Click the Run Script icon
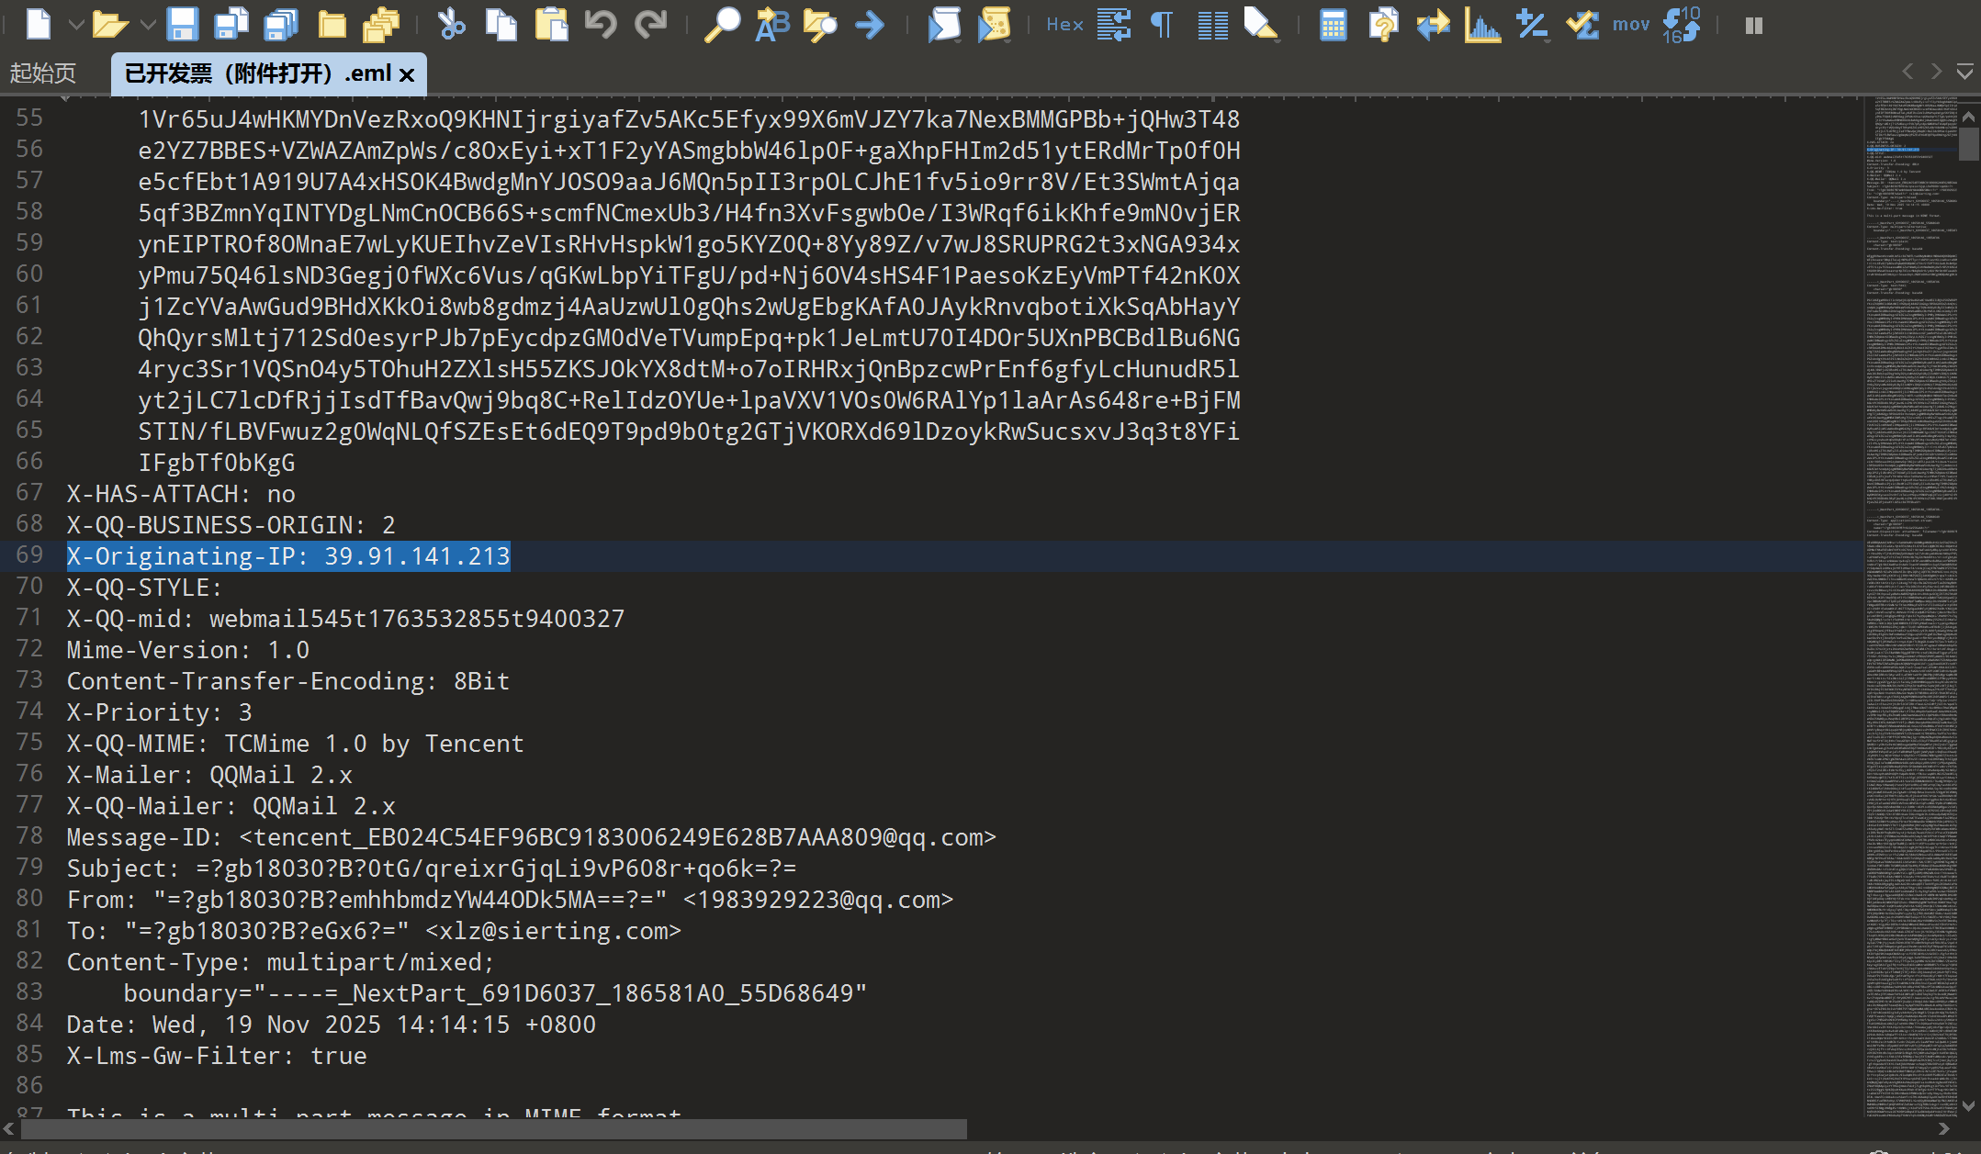The height and width of the screenshot is (1154, 1981). [x=944, y=25]
